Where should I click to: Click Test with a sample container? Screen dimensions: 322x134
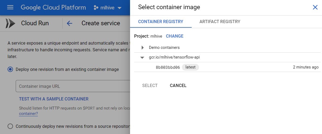[54, 99]
